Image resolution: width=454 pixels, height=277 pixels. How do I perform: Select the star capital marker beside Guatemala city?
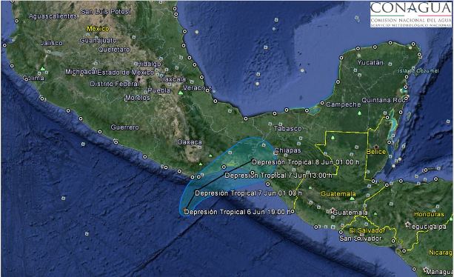[333, 210]
